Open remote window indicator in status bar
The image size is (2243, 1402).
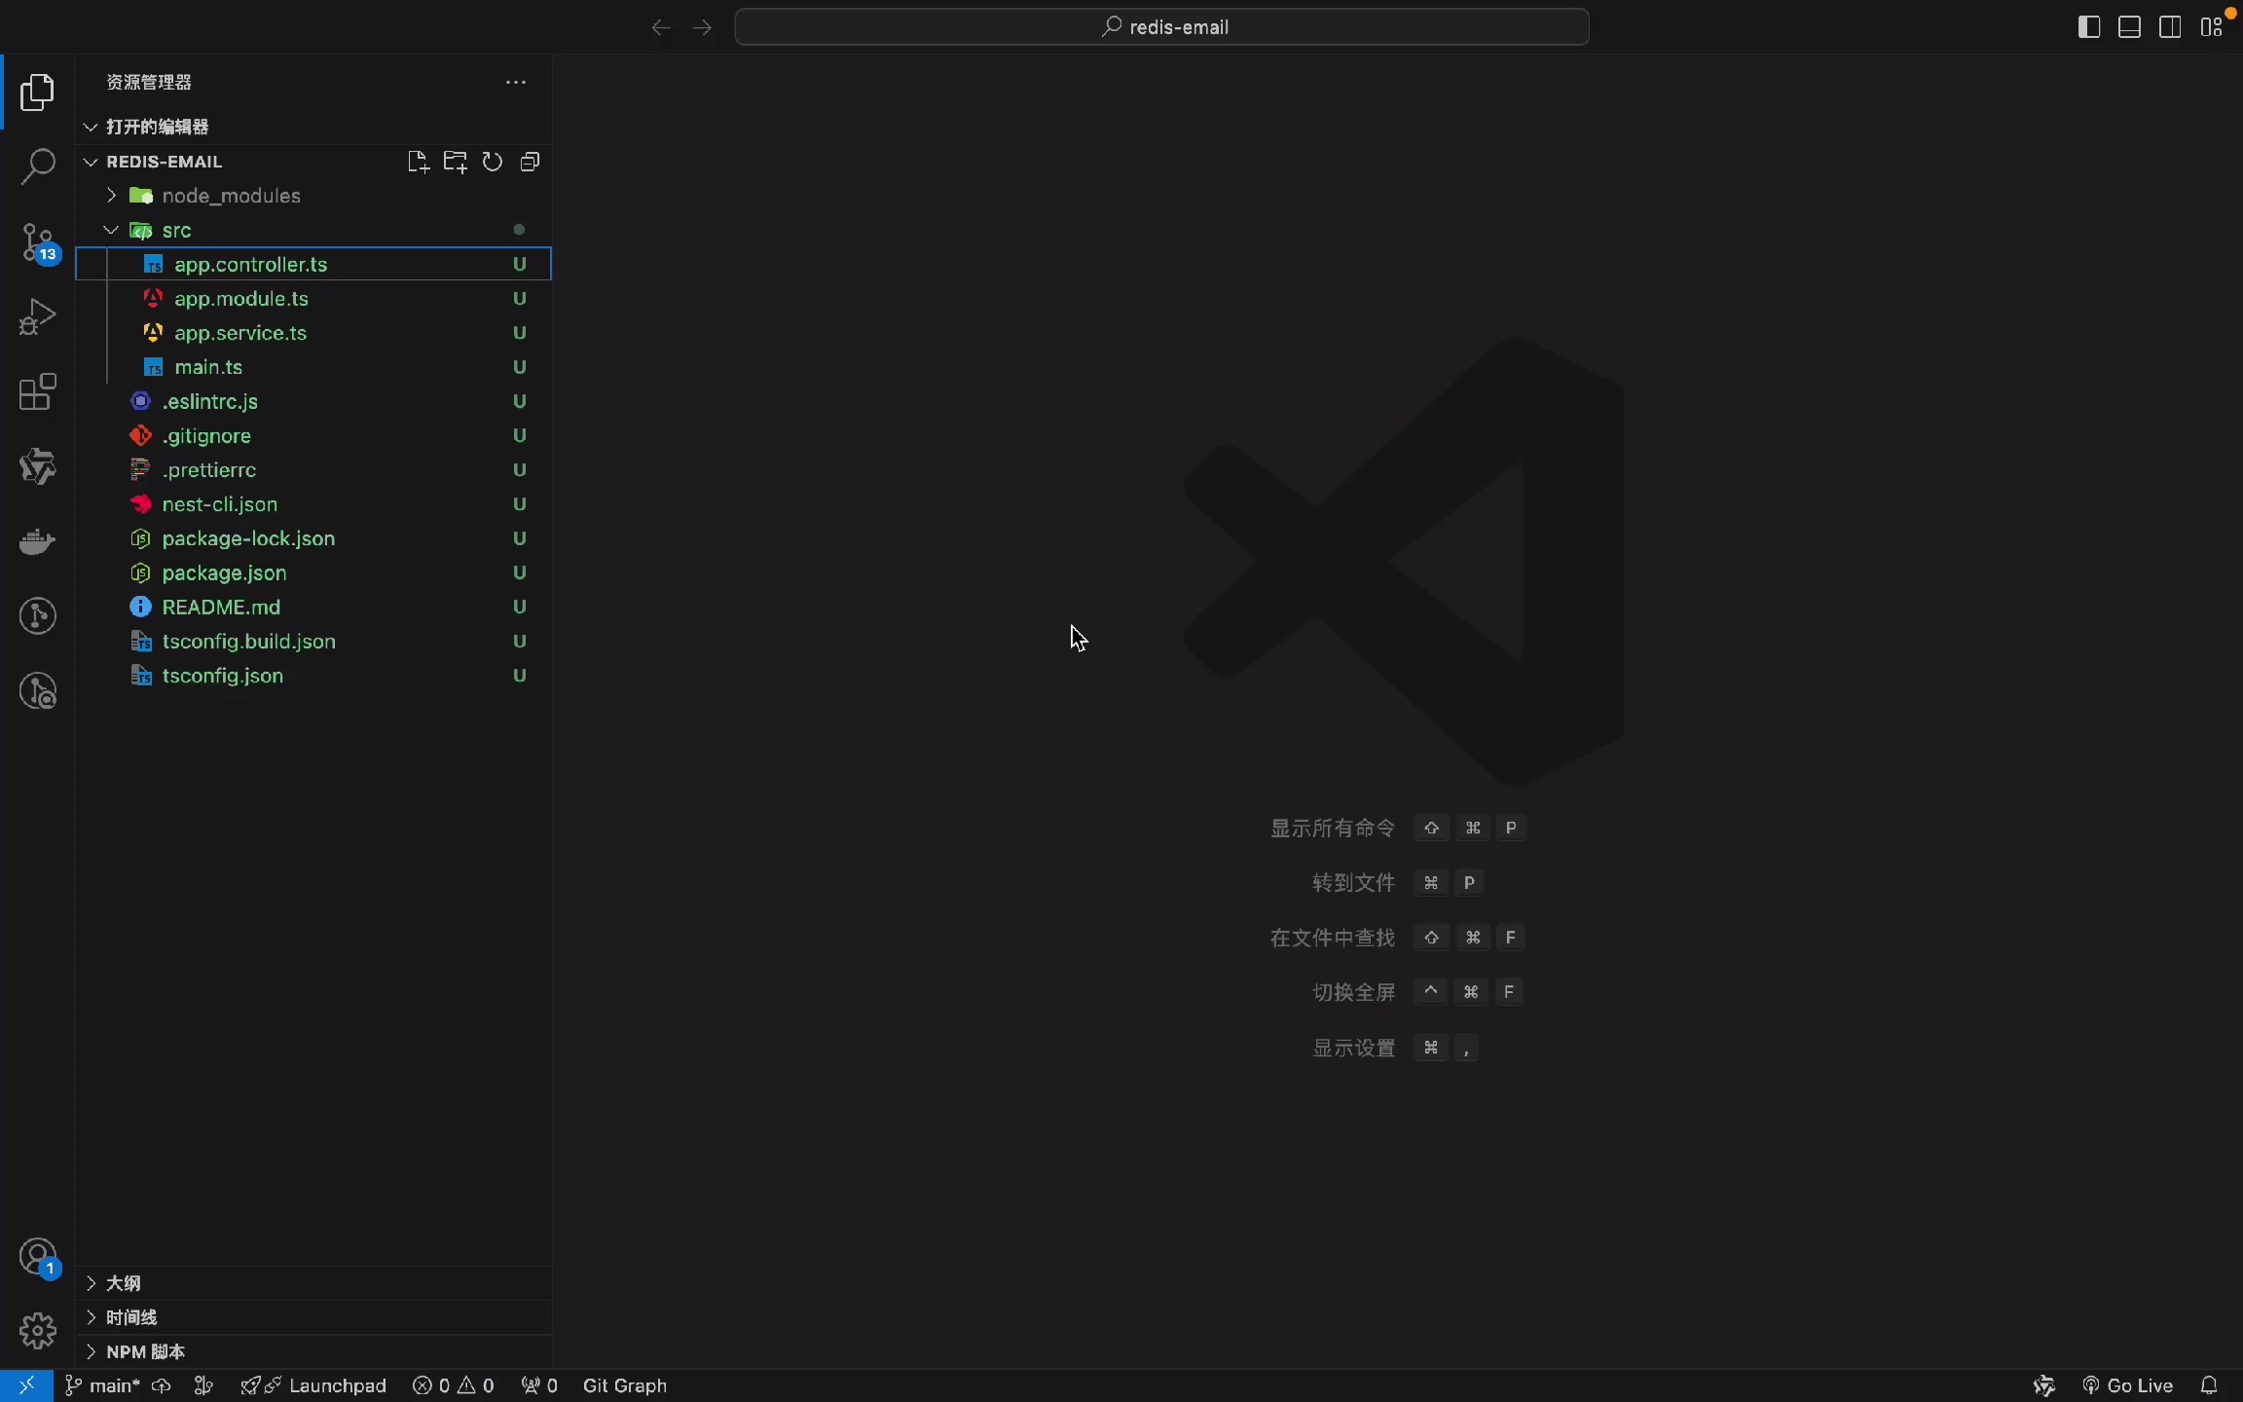point(26,1384)
